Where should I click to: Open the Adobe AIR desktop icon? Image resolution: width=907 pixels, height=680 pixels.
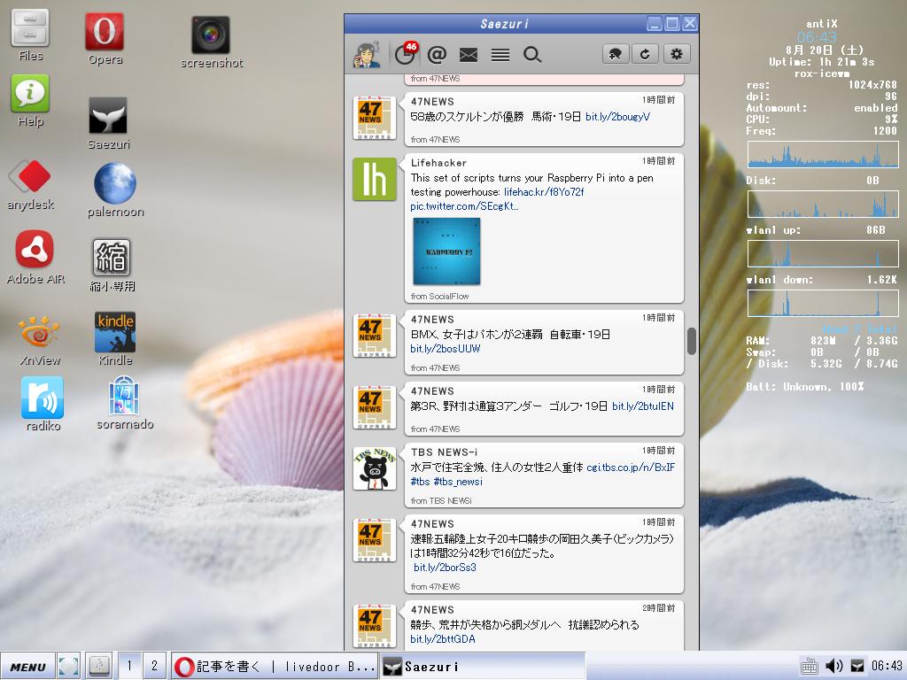coord(35,249)
